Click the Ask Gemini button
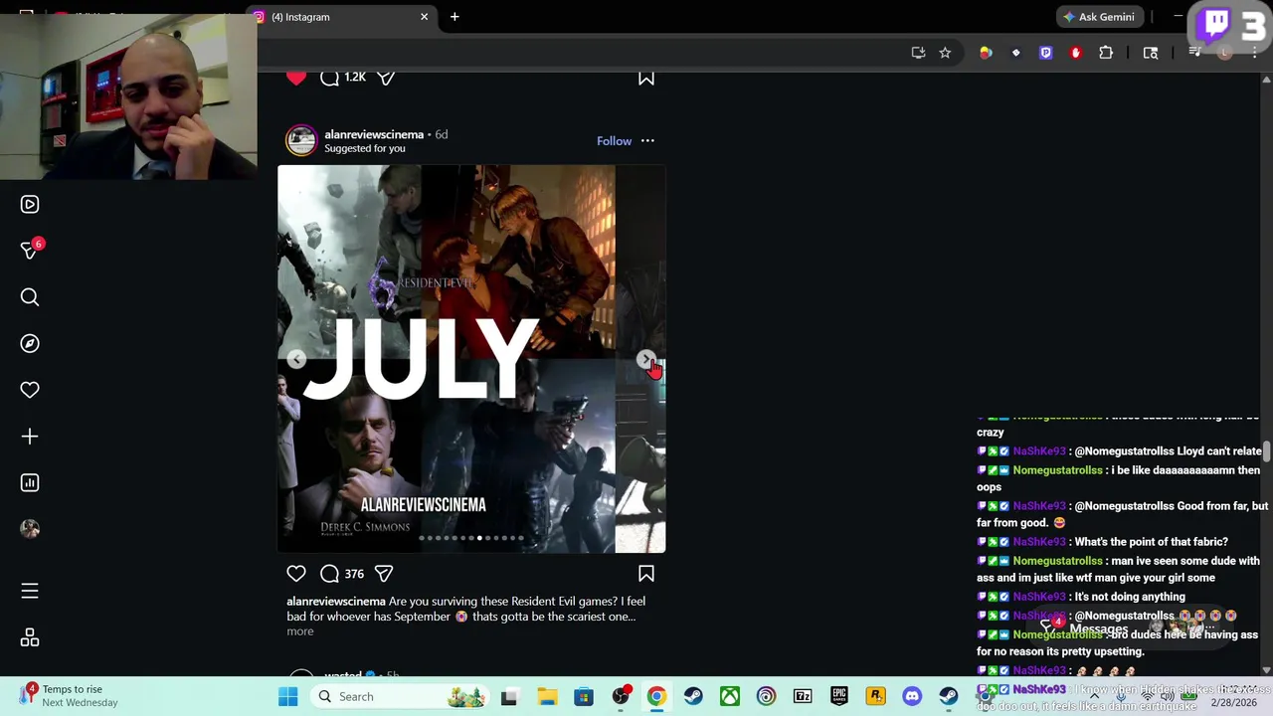 (x=1098, y=17)
